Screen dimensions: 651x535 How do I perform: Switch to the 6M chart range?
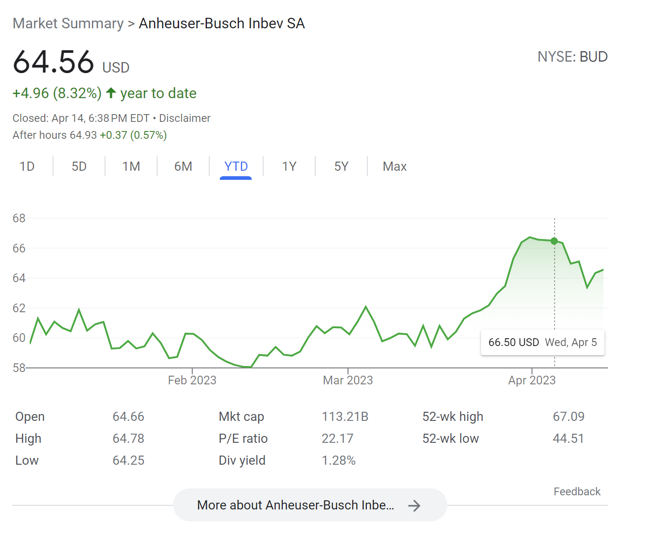click(183, 166)
